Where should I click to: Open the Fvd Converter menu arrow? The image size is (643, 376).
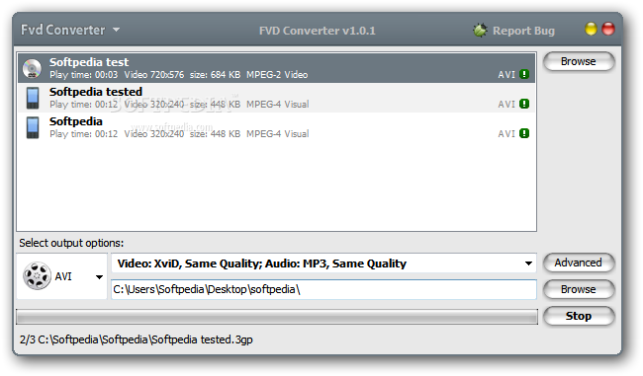(116, 30)
